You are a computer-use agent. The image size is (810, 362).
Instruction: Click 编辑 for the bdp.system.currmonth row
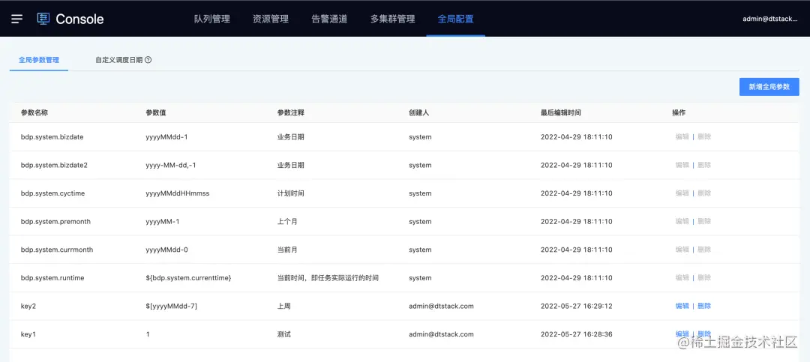[x=682, y=250]
